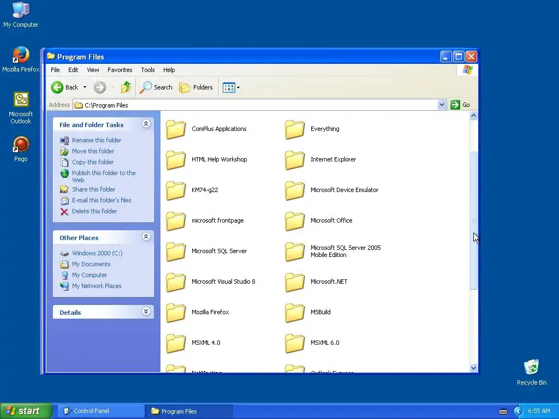Open the Back button history dropdown arrow
The height and width of the screenshot is (419, 559).
tap(85, 87)
